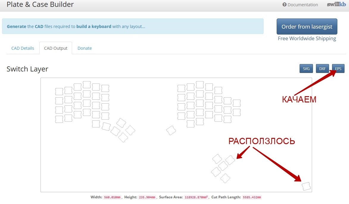Screen dimensions: 349x204
Task: Select the cut path length 5585.432mm
Action: tap(252, 197)
